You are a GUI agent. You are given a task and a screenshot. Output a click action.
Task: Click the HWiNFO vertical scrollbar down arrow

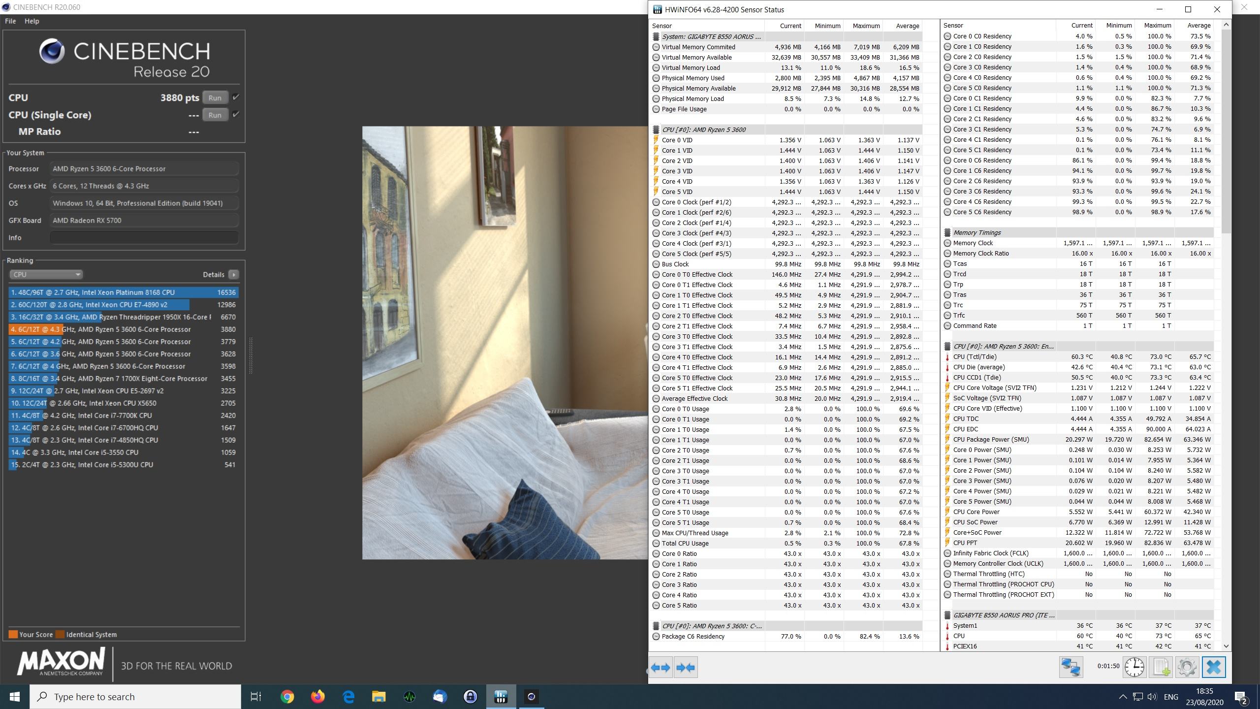pos(1226,646)
